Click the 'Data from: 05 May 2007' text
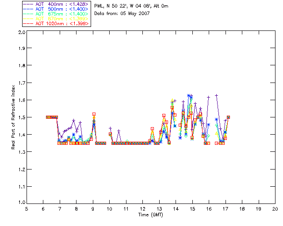Viewport: 283px width, 226px height. point(122,13)
